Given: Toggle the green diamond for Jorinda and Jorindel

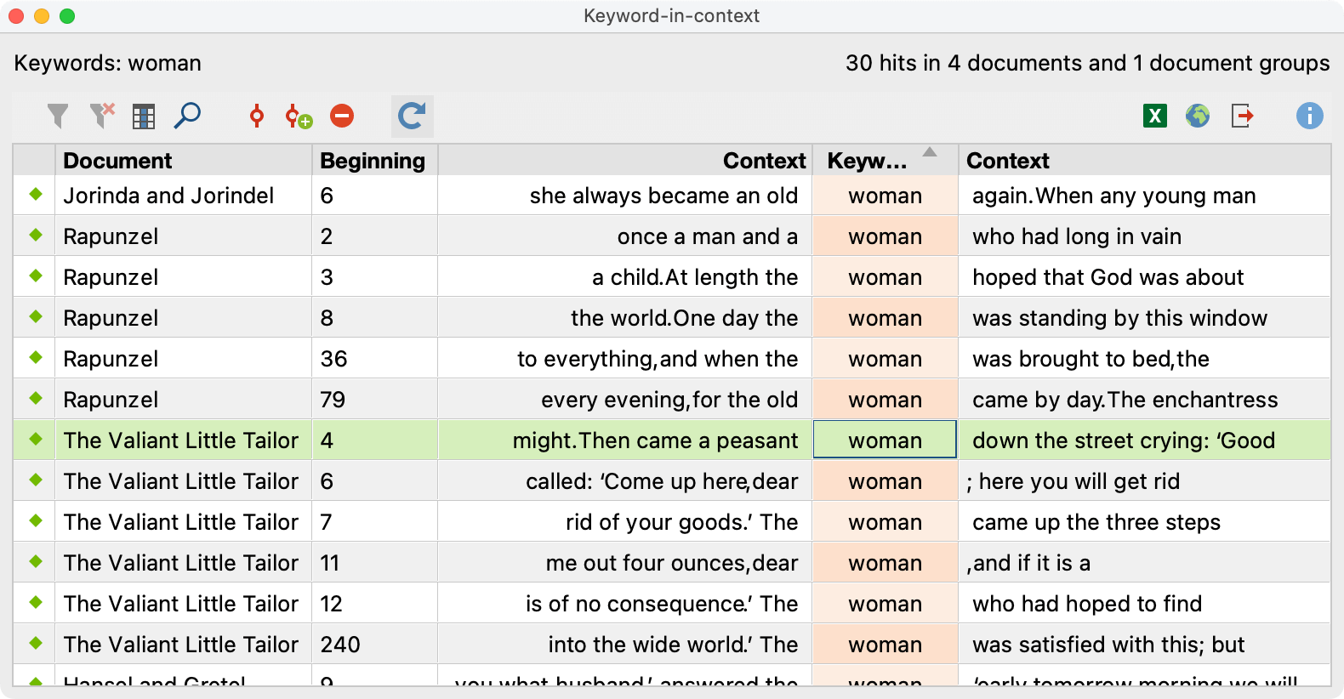Looking at the screenshot, I should point(36,195).
